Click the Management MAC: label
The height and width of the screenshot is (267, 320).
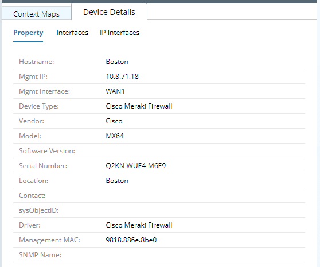pyautogui.click(x=49, y=240)
